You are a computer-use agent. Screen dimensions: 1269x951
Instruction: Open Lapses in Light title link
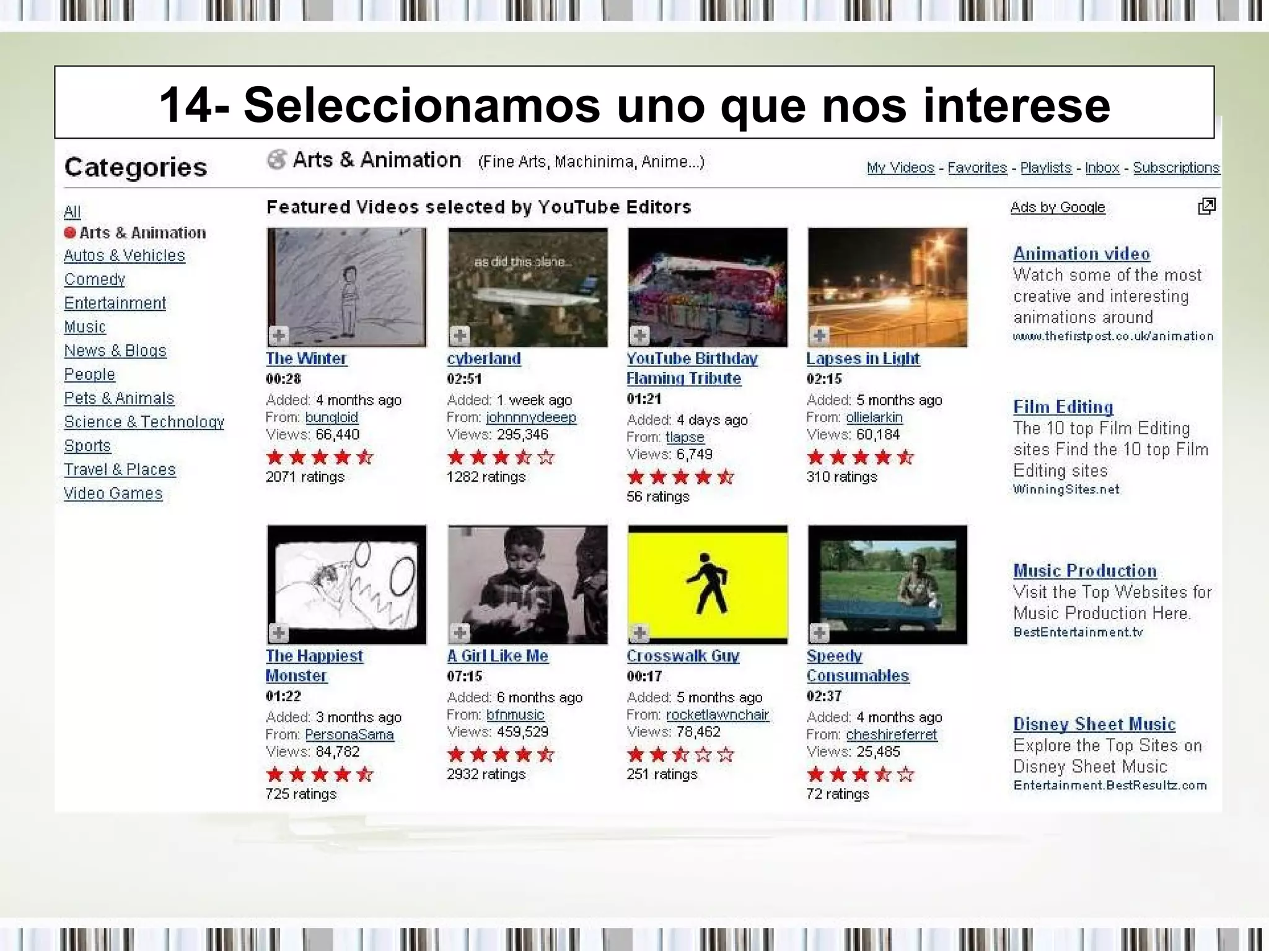863,358
